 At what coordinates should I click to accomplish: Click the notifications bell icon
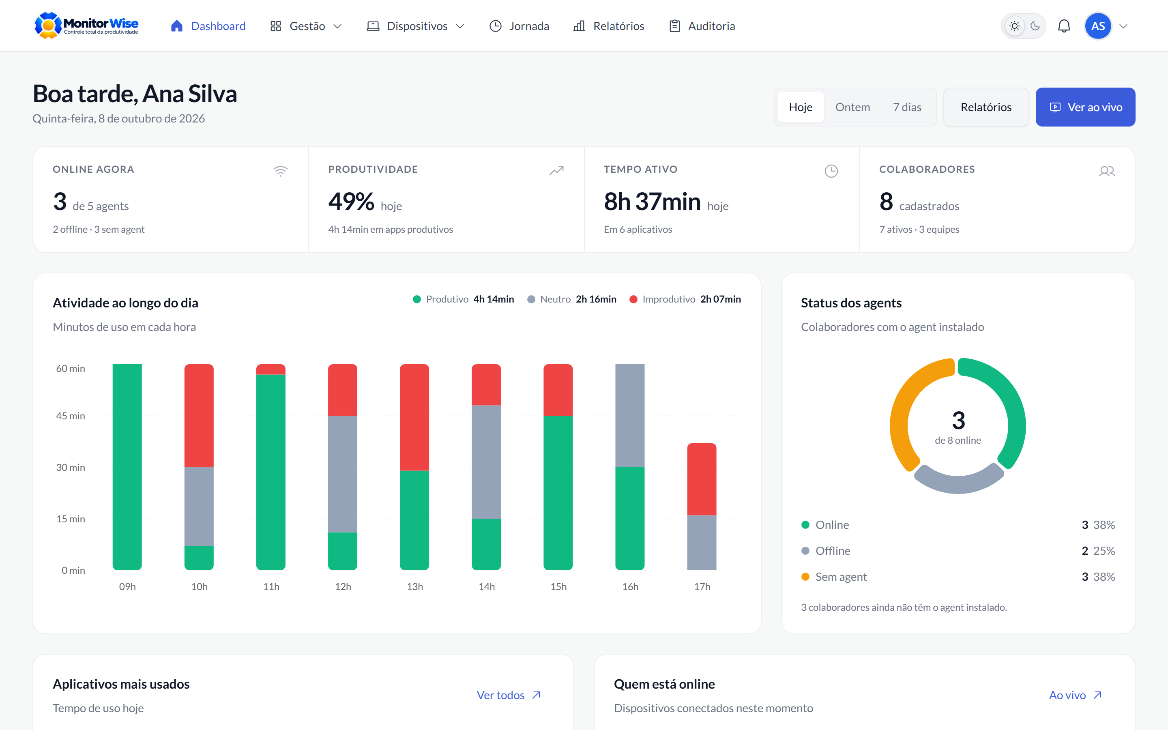tap(1064, 26)
